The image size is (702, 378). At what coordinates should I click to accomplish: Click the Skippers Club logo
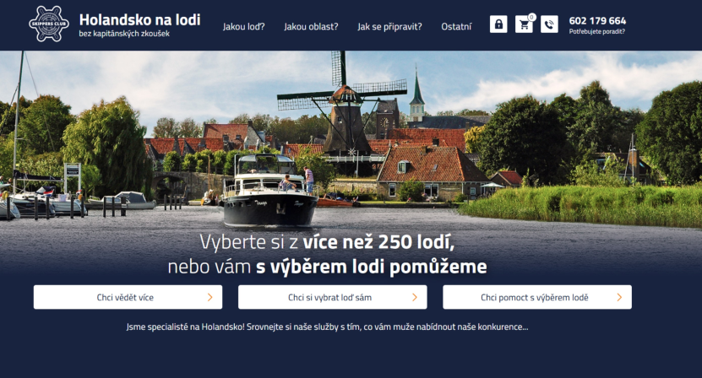[49, 24]
